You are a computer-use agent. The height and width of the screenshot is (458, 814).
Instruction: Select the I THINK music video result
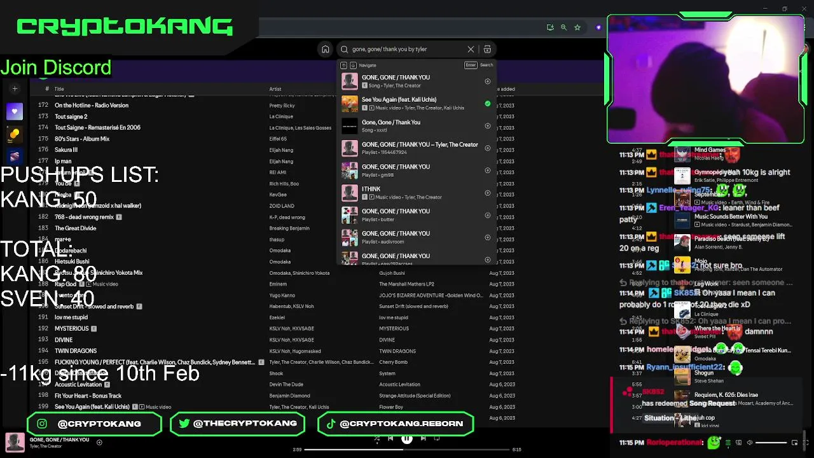coord(417,193)
